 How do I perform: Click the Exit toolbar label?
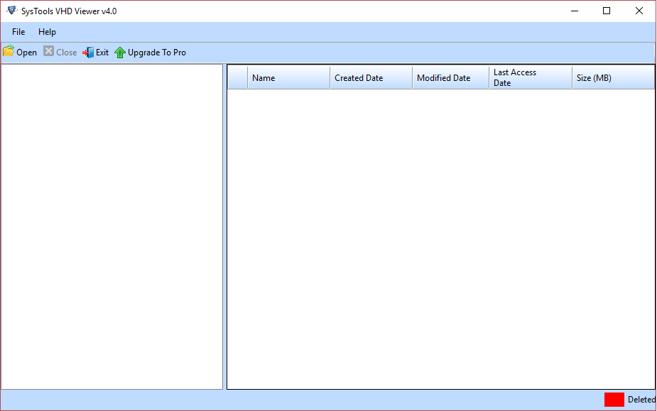tap(102, 53)
